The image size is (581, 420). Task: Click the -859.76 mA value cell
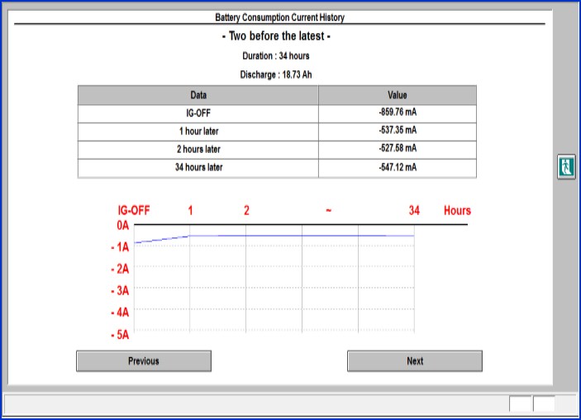click(x=397, y=113)
